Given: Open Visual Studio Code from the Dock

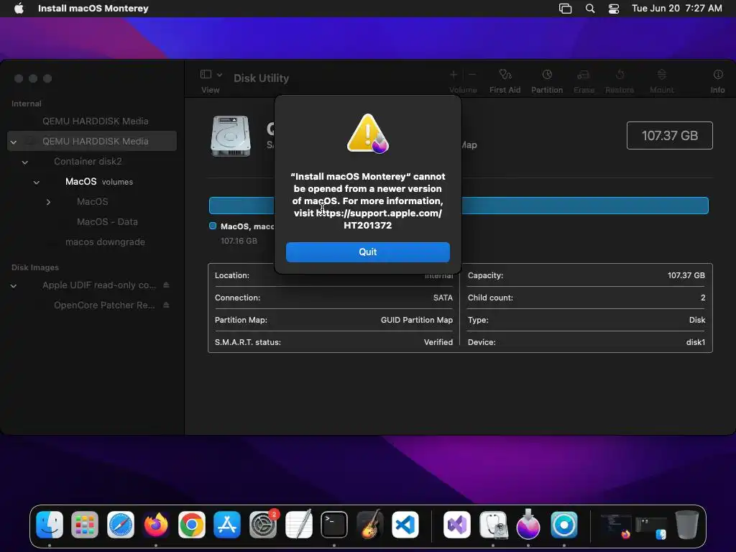Looking at the screenshot, I should [405, 525].
